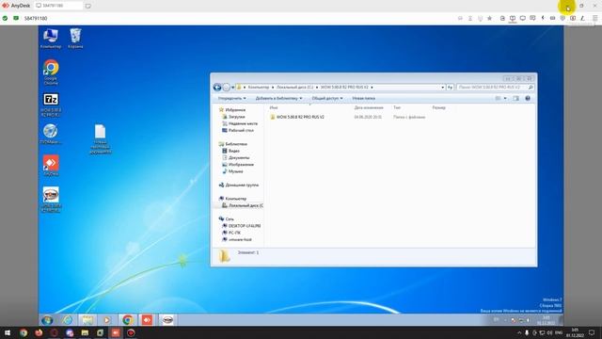
Task: Open AnyDesk whiteboard pen icon
Action: tap(582, 18)
